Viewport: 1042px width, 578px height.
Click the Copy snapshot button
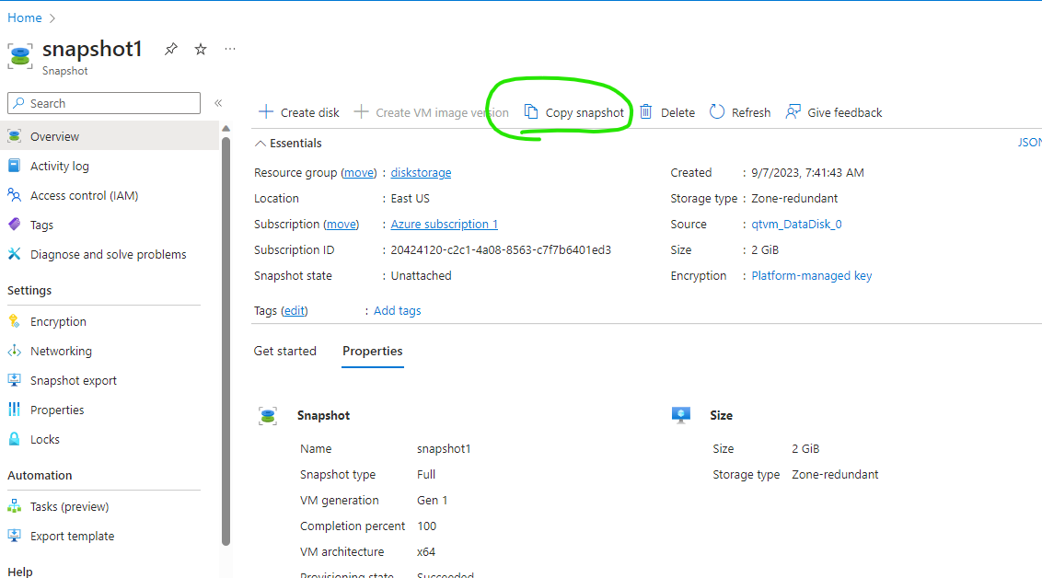tap(574, 112)
